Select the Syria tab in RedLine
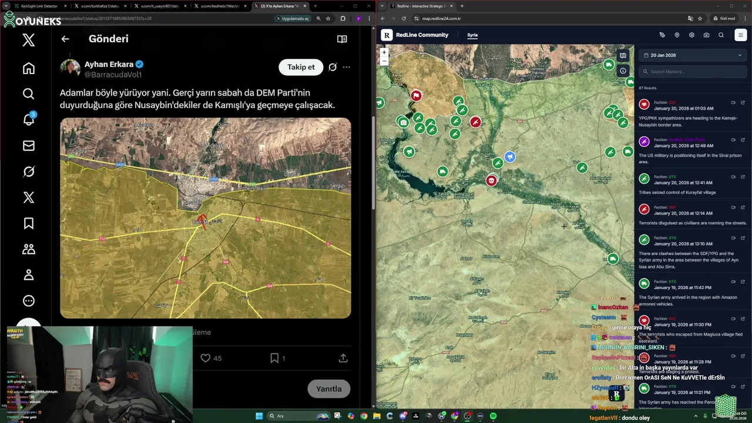Viewport: 752px width, 423px height. coord(472,35)
